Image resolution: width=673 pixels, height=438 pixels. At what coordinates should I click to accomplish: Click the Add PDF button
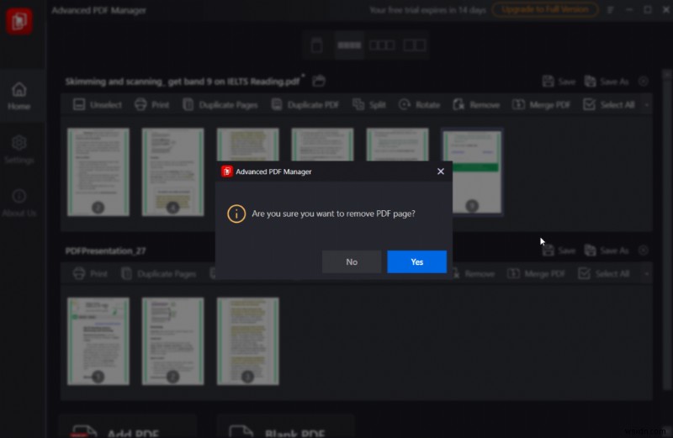128,428
